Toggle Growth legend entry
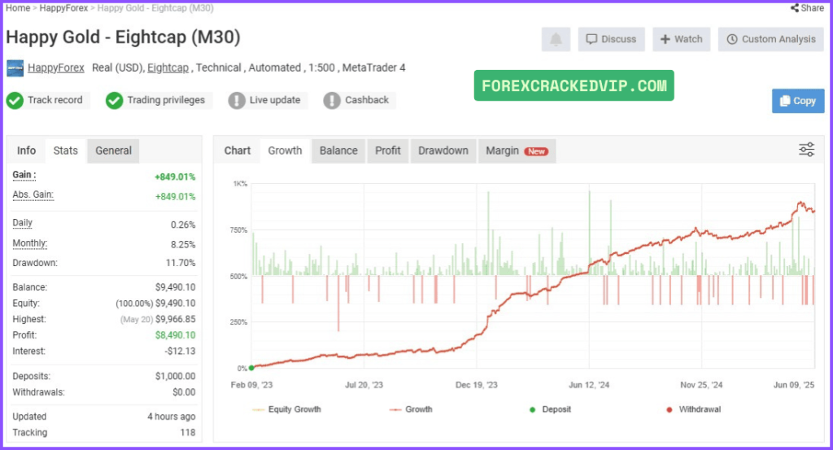 411,409
